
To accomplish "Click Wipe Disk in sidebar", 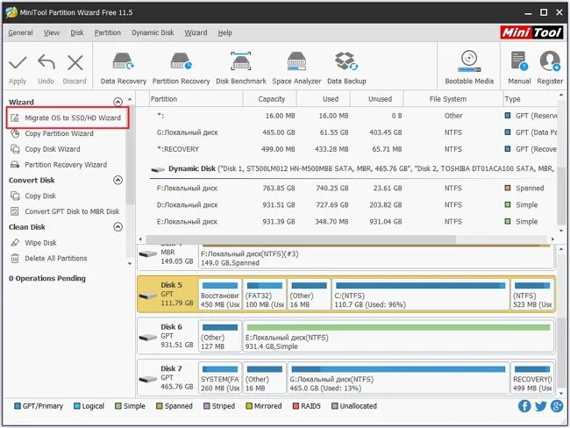I will [33, 243].
